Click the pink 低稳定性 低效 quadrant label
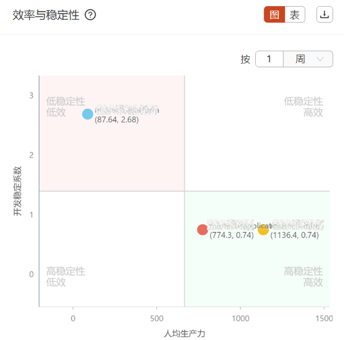348x340 pixels. coord(66,108)
